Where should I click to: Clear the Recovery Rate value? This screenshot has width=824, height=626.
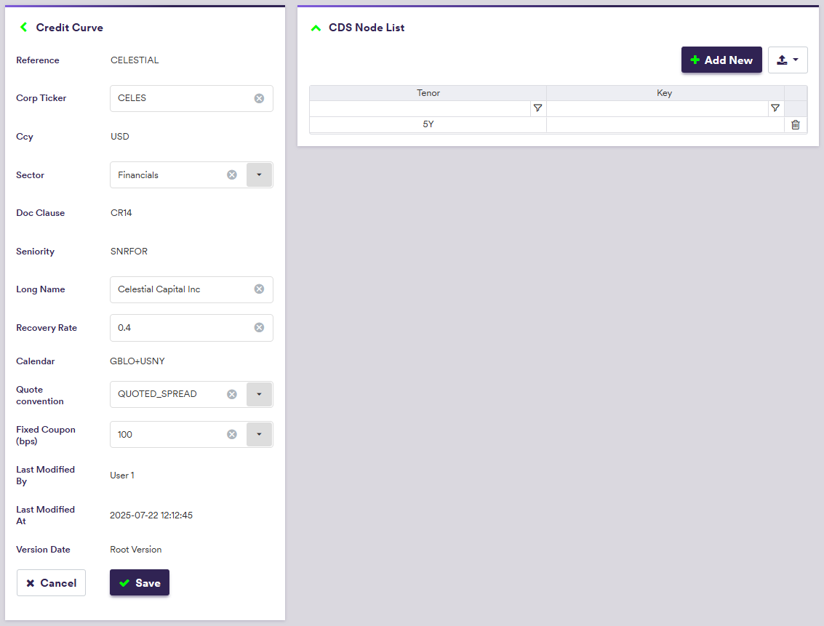tap(259, 328)
